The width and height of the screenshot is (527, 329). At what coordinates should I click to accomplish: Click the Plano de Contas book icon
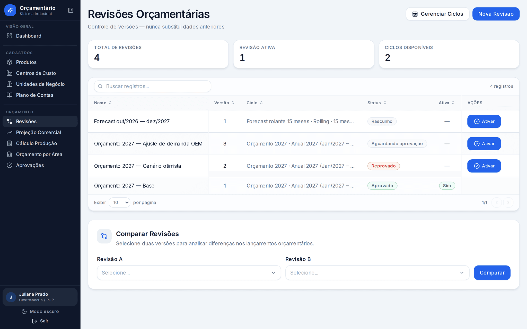coord(10,95)
